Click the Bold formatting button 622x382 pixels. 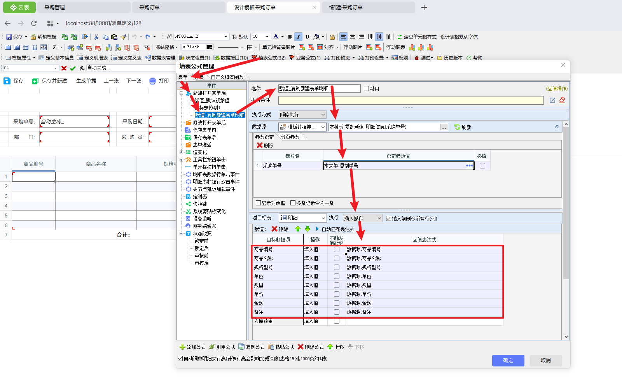(290, 37)
